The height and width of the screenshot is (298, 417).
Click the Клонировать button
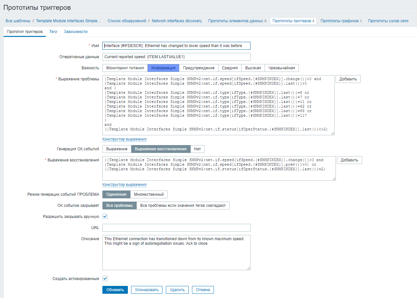click(147, 290)
